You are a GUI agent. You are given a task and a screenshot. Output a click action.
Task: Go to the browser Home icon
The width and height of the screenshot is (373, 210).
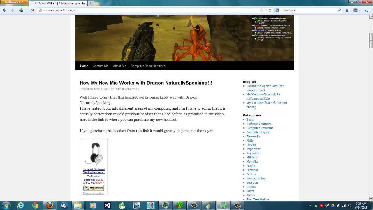pos(347,10)
